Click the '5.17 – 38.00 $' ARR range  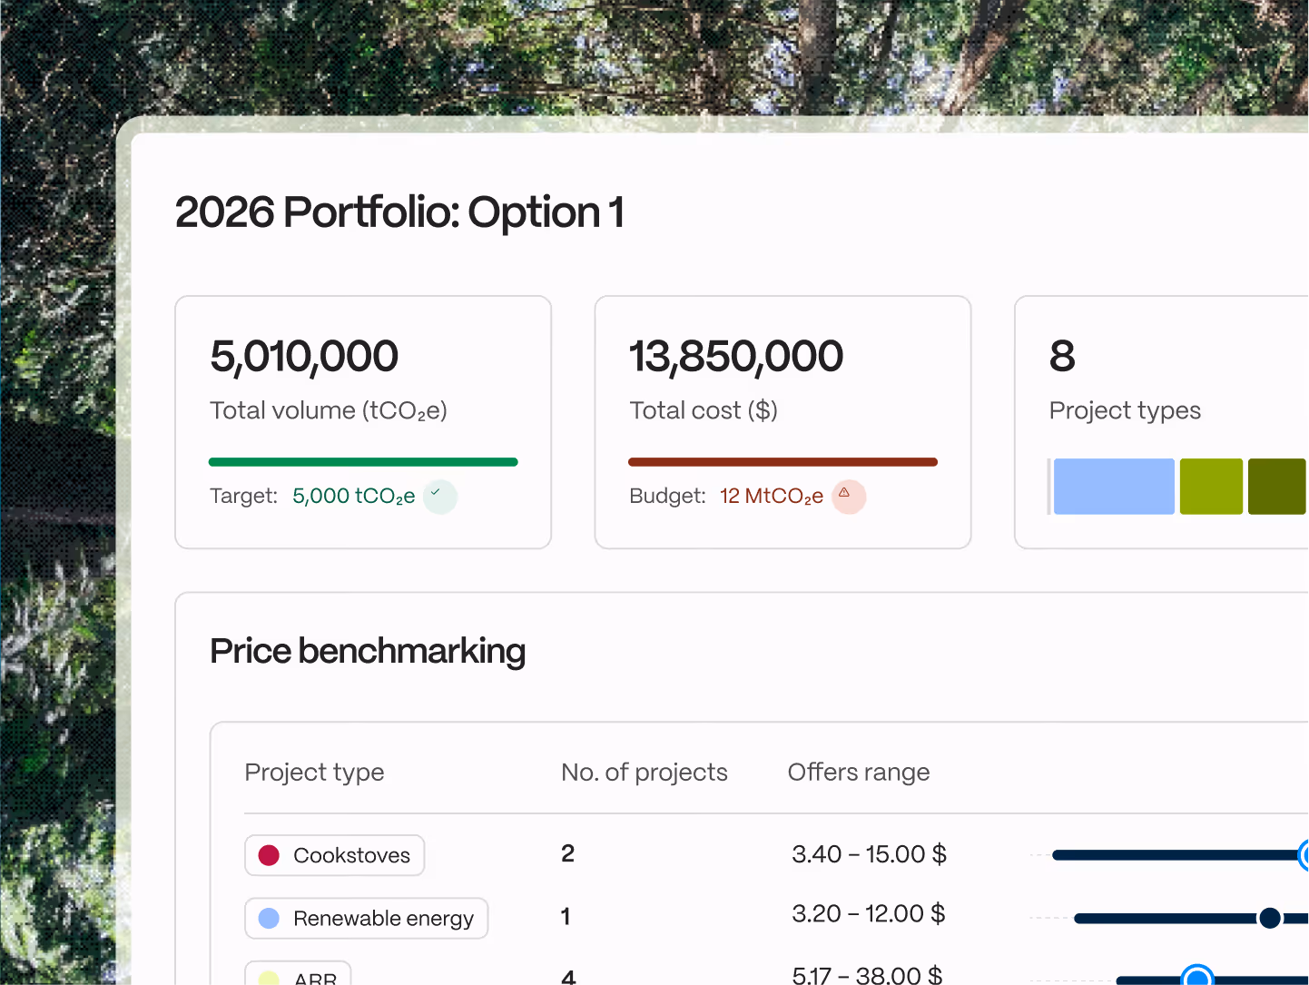coord(867,975)
